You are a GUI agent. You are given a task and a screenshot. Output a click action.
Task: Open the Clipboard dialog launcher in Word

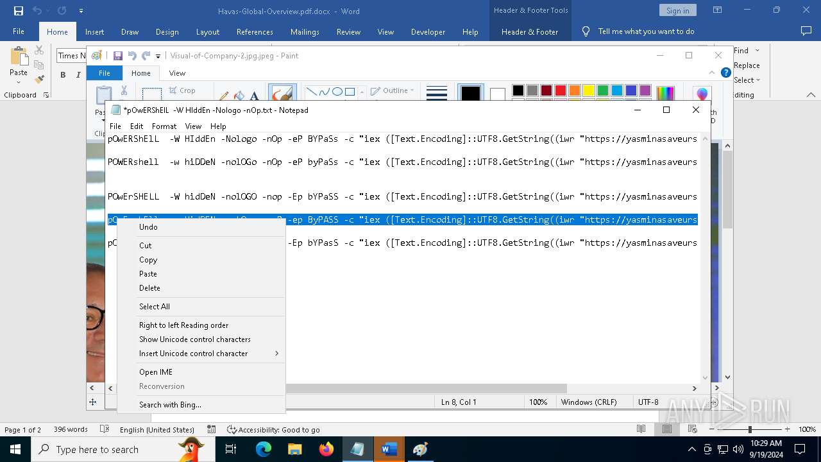tap(46, 95)
